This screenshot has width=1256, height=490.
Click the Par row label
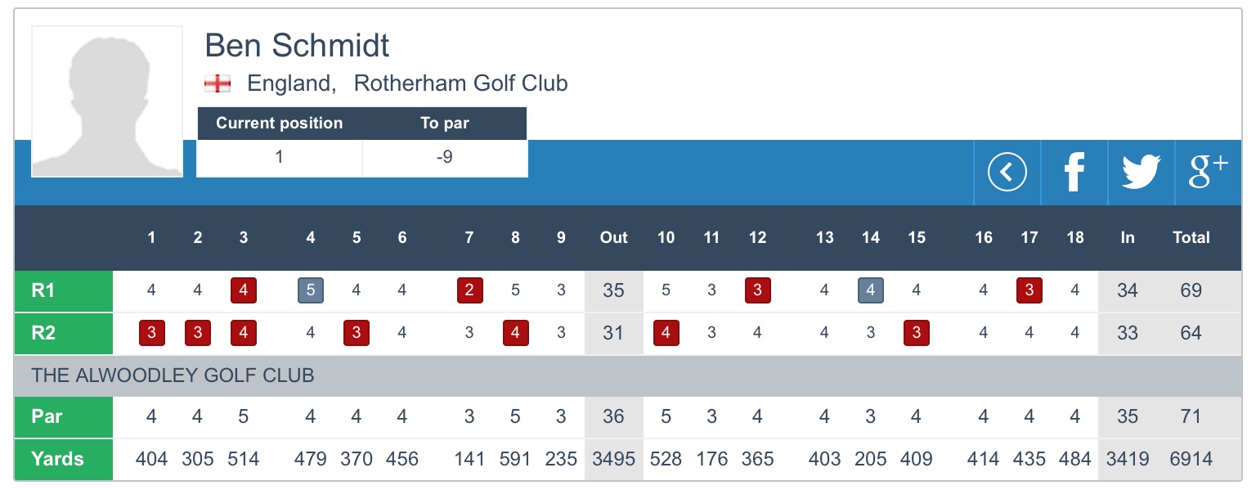pos(64,417)
